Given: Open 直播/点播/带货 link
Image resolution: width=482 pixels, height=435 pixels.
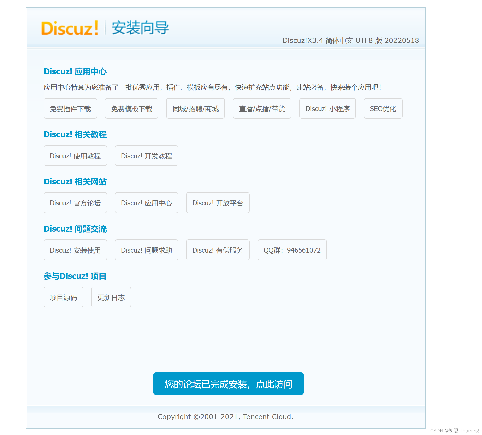Looking at the screenshot, I should pyautogui.click(x=262, y=108).
